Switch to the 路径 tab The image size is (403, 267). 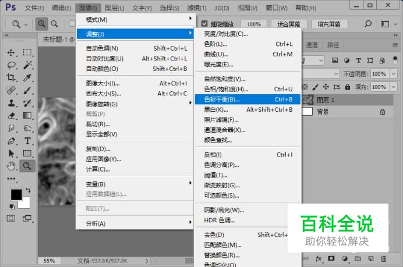click(x=333, y=45)
